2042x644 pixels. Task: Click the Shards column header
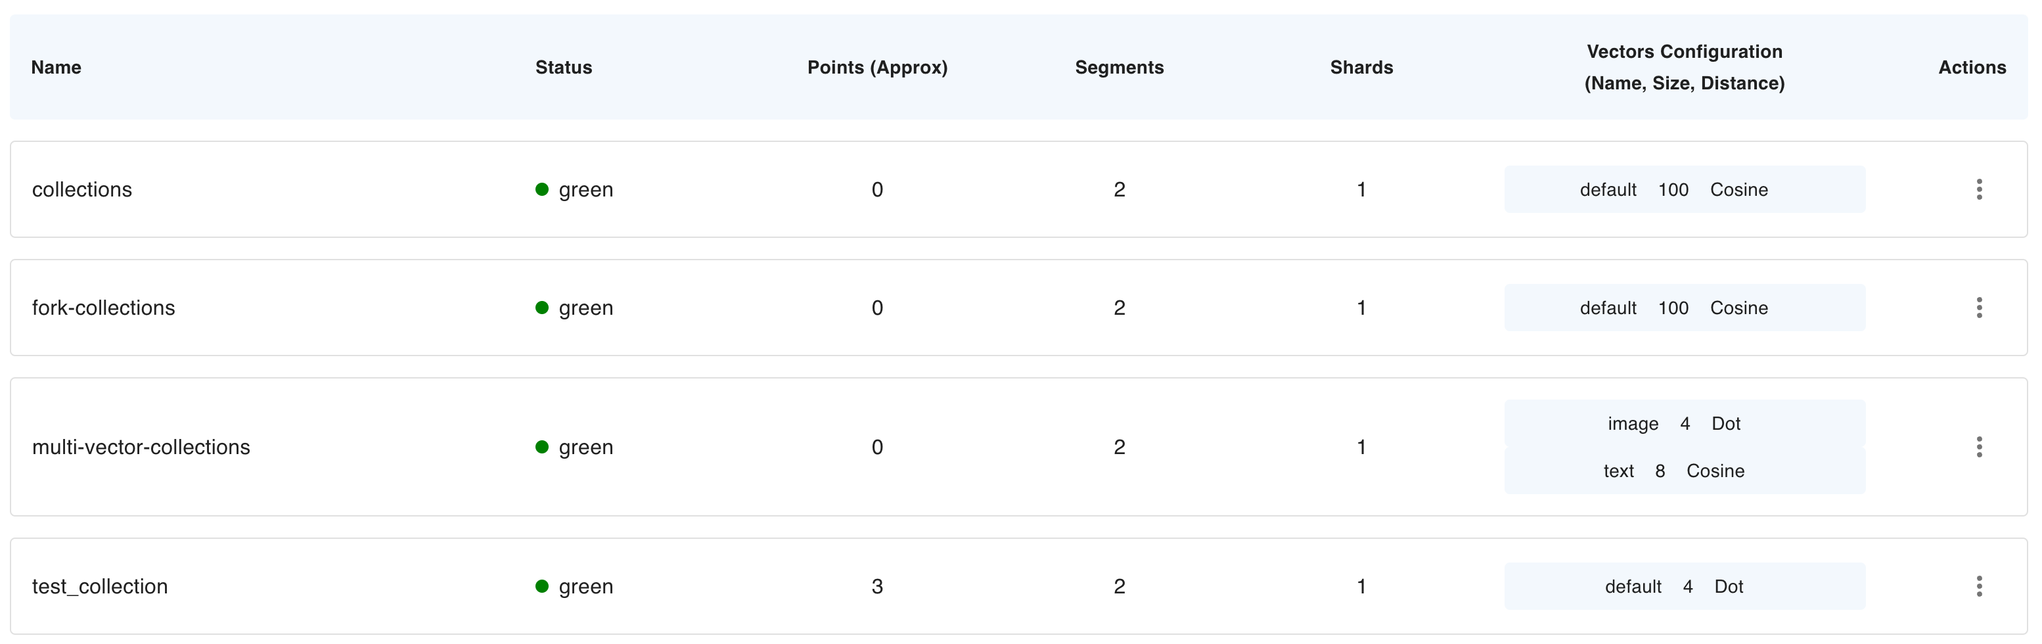[x=1361, y=68]
